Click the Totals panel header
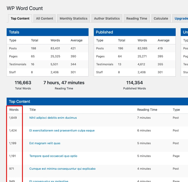188x182 pixels. click(x=48, y=32)
